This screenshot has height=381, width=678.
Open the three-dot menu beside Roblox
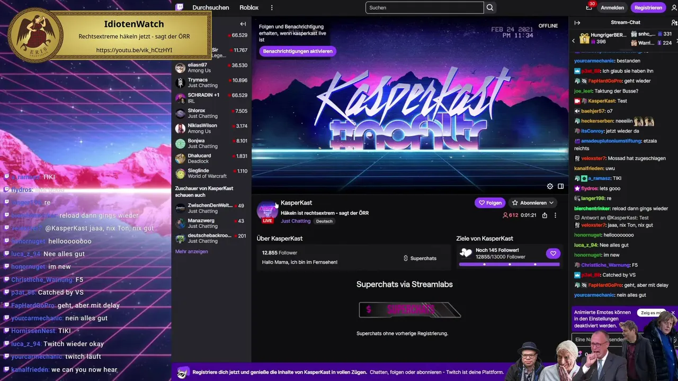point(272,7)
